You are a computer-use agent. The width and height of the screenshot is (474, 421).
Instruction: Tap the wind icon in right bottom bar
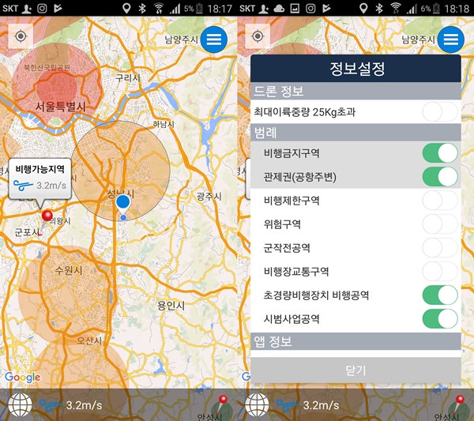coord(288,405)
